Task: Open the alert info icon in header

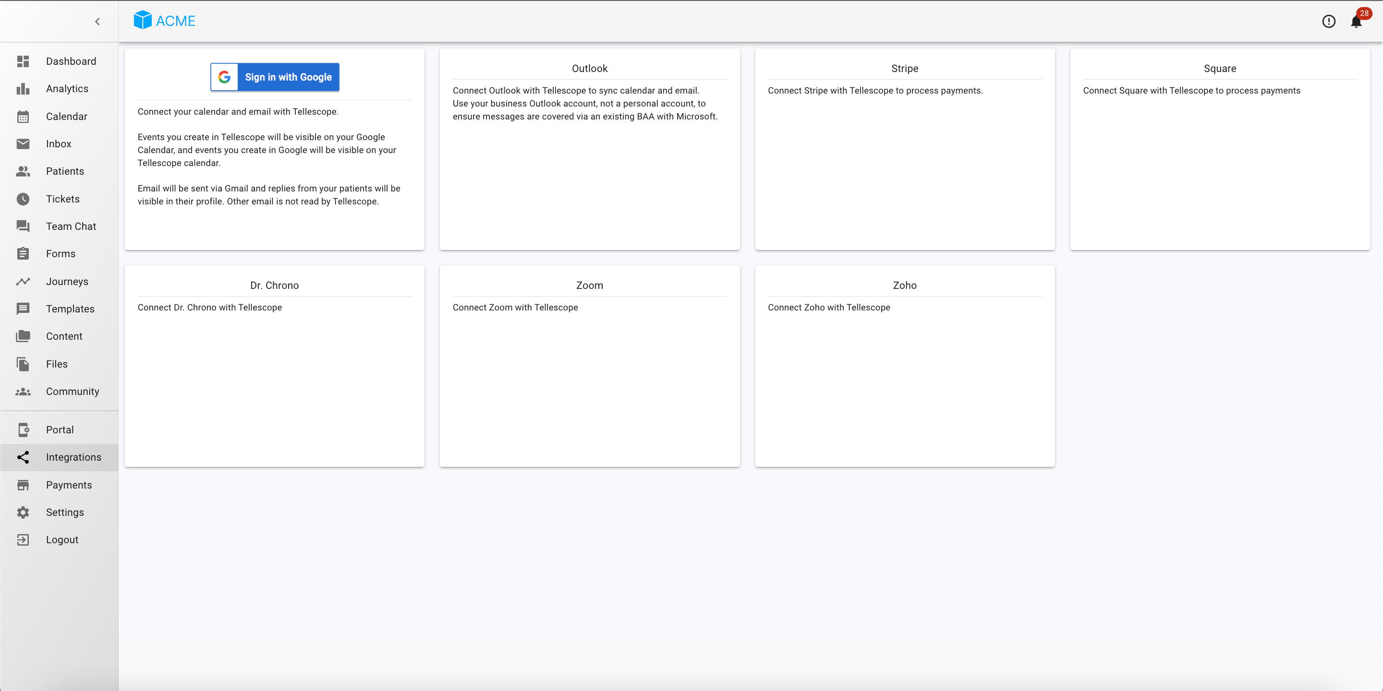Action: (x=1329, y=22)
